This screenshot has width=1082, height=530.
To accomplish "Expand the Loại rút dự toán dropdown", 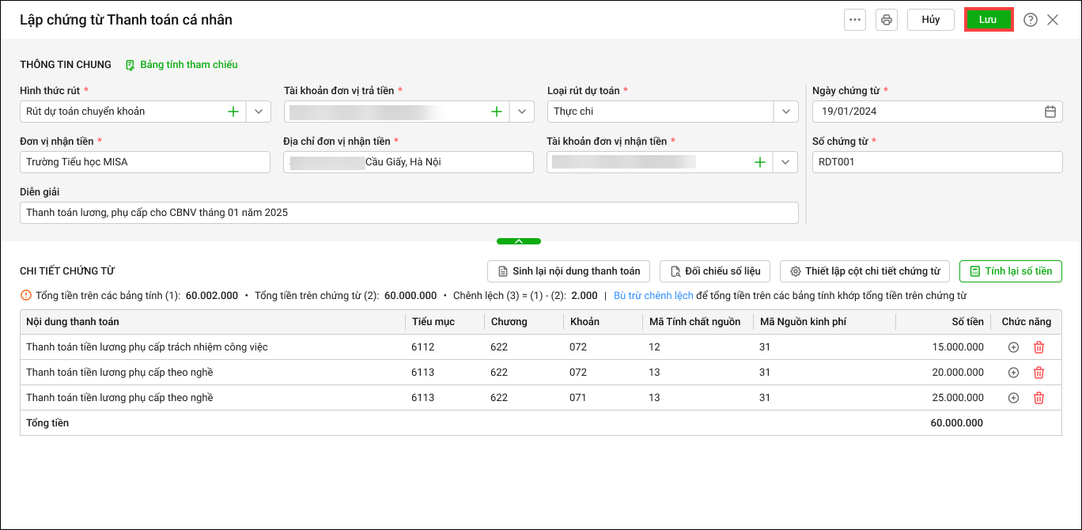I will 785,112.
